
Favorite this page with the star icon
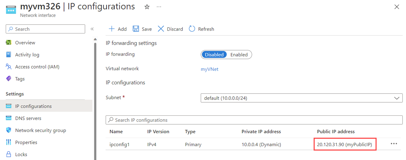(147, 7)
